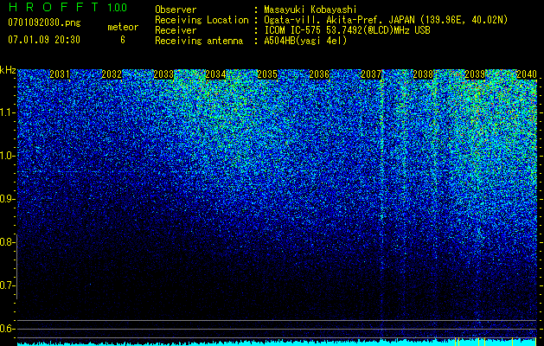Click the cyan signal level strip at bottom

coord(277,343)
